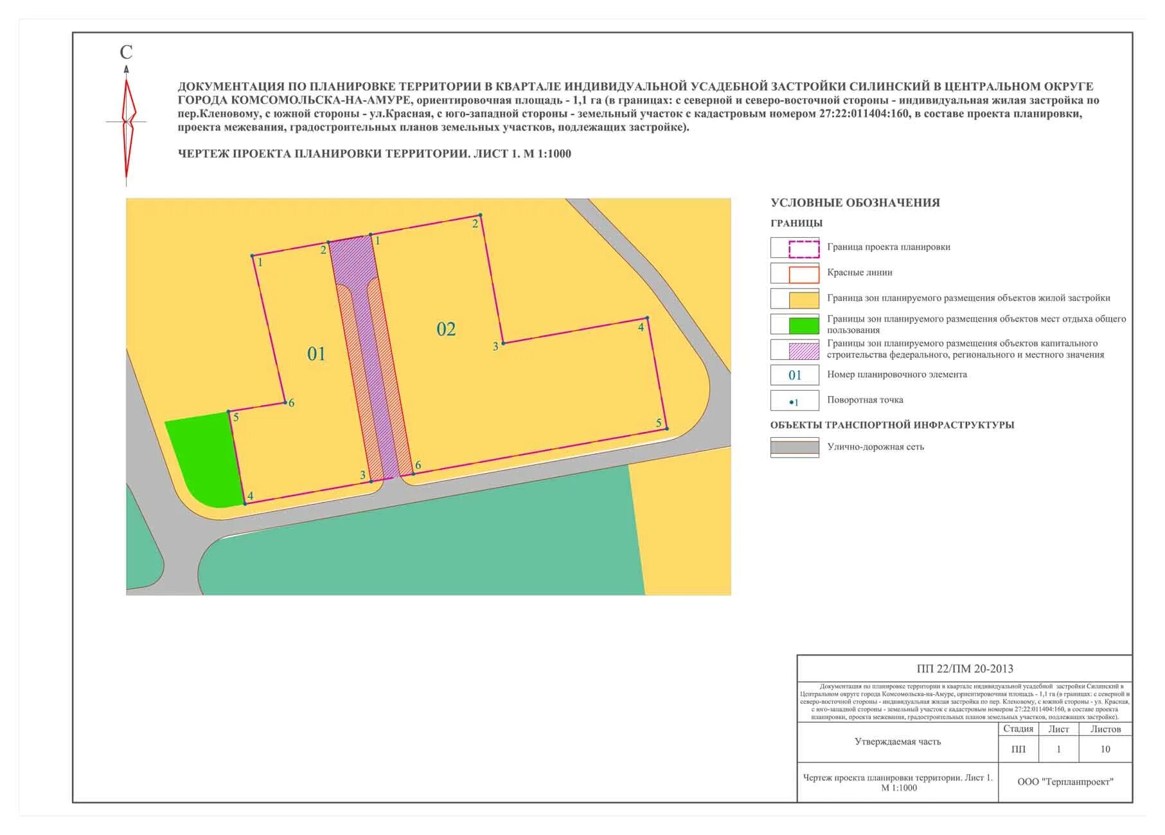
Task: Click the dashed magenta planning boundary legend symbol
Action: click(803, 248)
